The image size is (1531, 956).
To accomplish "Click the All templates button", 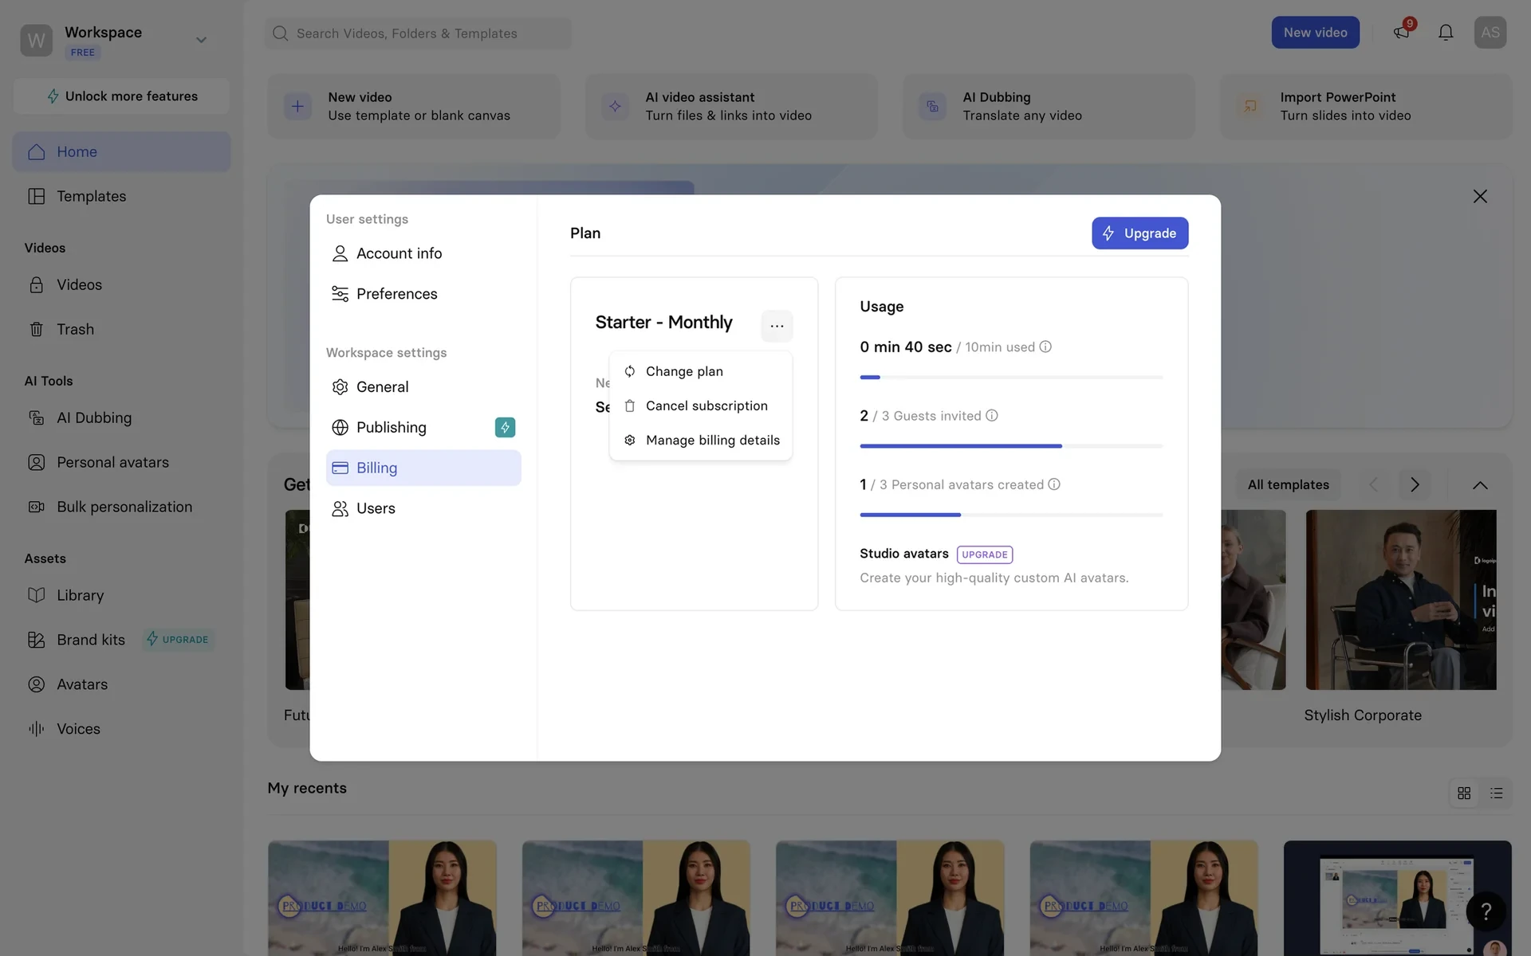I will (x=1288, y=484).
